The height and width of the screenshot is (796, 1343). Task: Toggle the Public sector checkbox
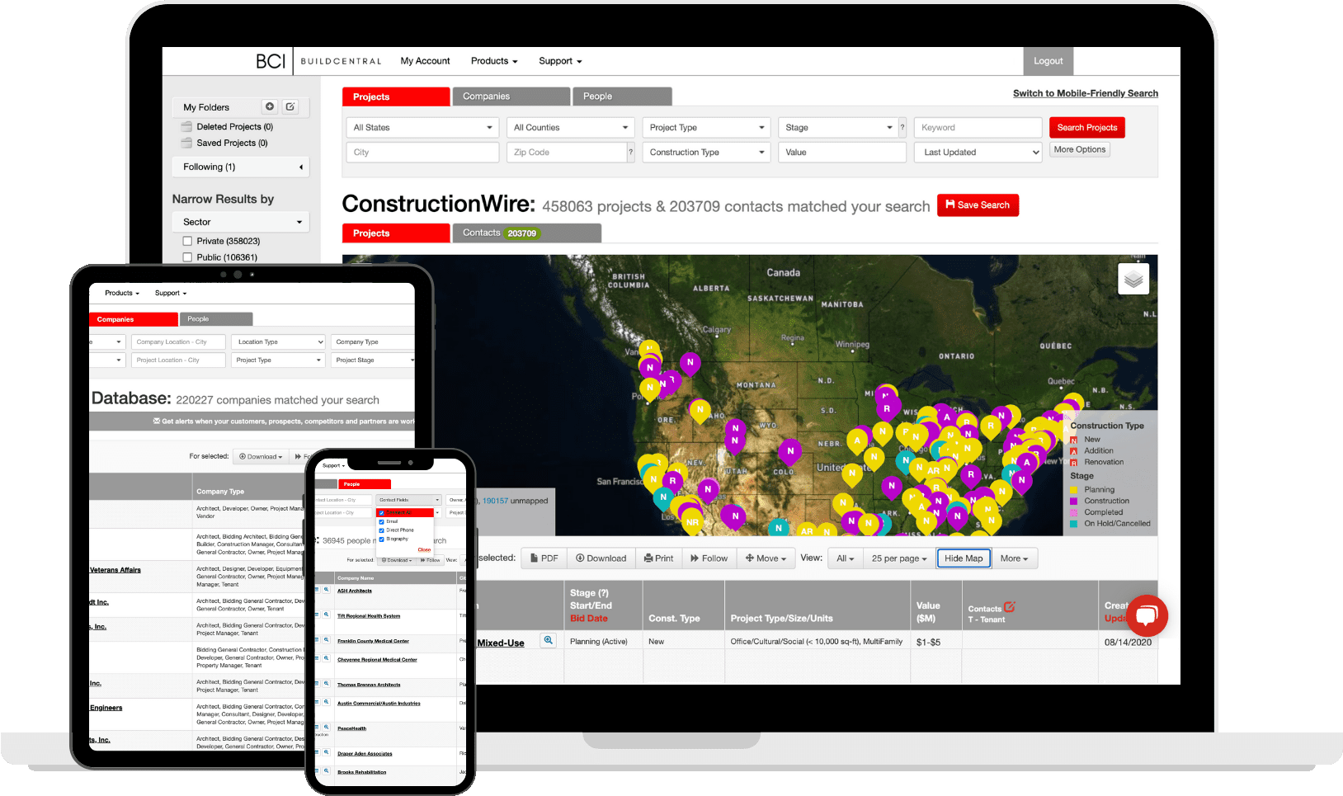tap(187, 257)
